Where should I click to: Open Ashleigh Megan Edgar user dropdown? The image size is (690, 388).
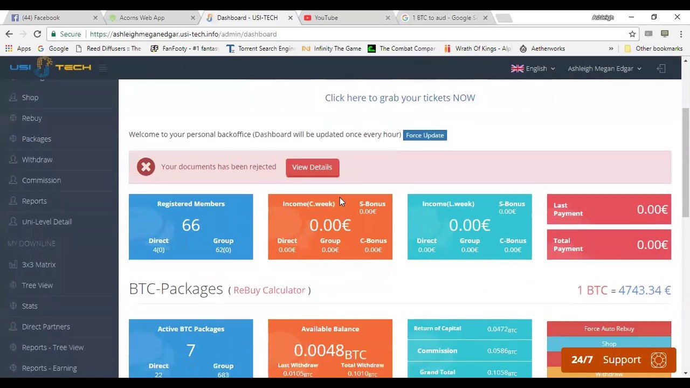[x=604, y=68]
